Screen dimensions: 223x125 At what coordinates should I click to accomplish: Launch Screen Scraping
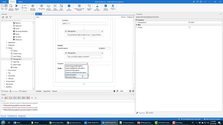[x=48, y=7]
